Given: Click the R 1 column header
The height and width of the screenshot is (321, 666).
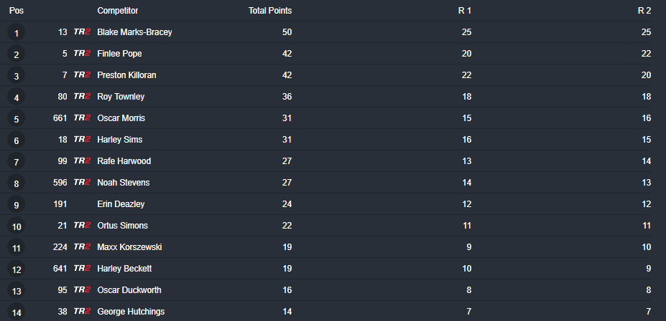Looking at the screenshot, I should pos(465,11).
